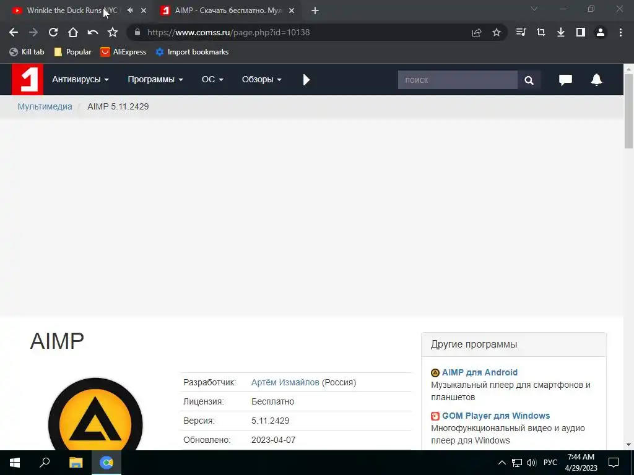Bookmark this page with address bar star
This screenshot has width=634, height=475.
(497, 32)
